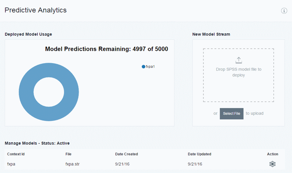
Task: Click the white center of the donut chart
Action: click(49, 92)
